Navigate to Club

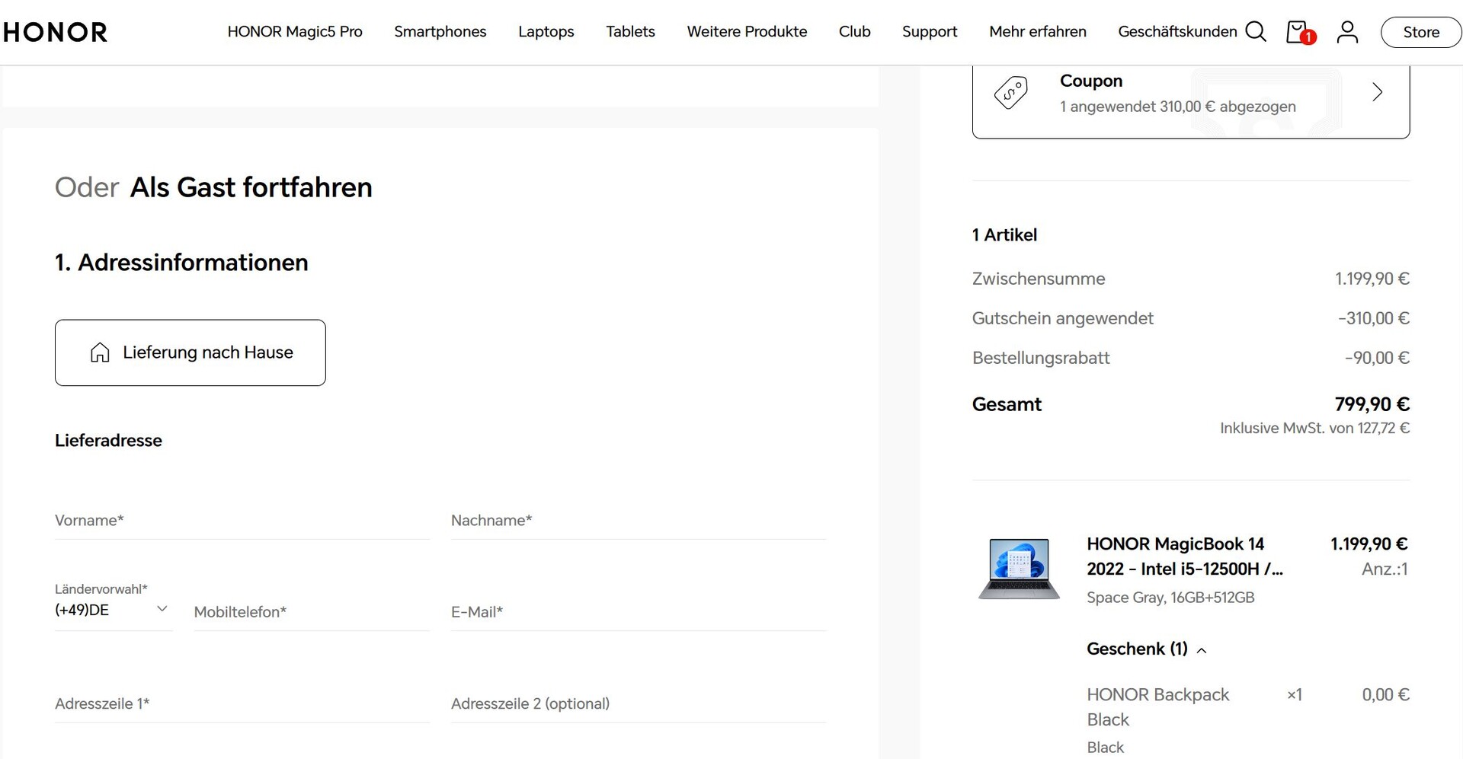[x=855, y=32]
